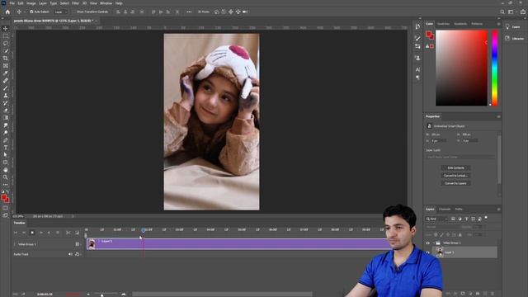Collapse the Video Group 1 folder in Layers
Screen dimensions: 528x297
tap(433, 243)
